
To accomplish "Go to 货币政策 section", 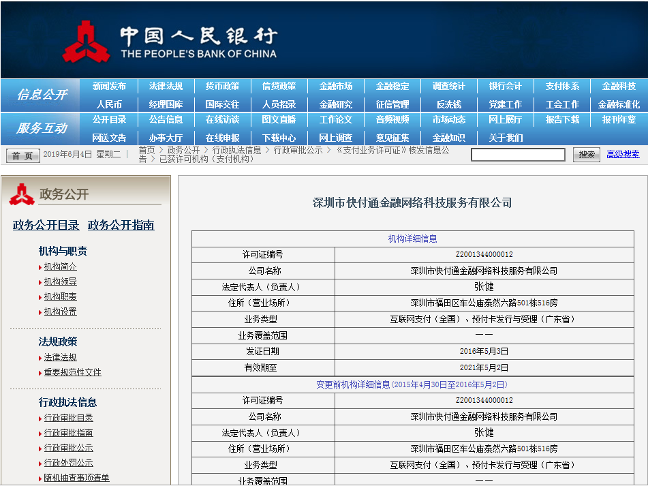I will pyautogui.click(x=222, y=87).
